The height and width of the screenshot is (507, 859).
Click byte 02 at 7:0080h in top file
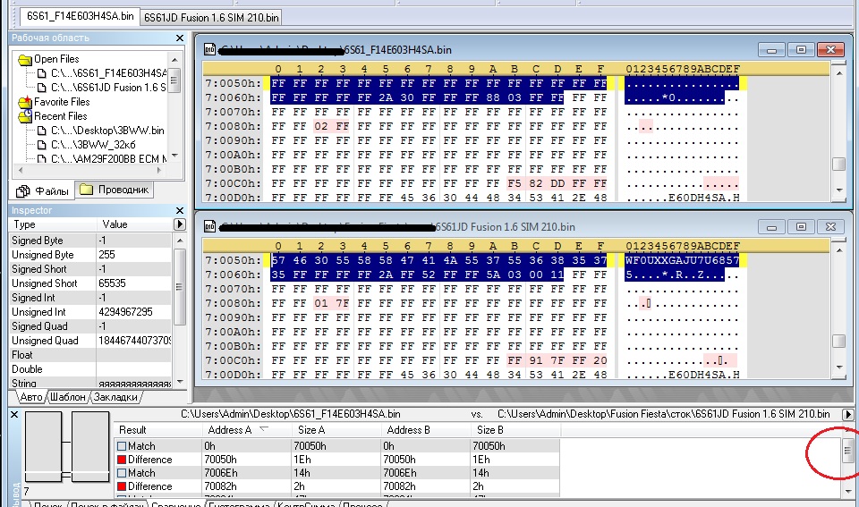[x=321, y=126]
